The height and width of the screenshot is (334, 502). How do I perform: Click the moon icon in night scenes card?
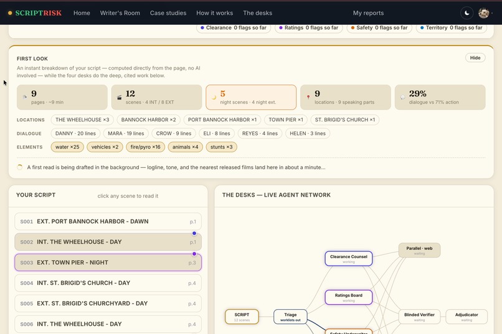point(214,98)
